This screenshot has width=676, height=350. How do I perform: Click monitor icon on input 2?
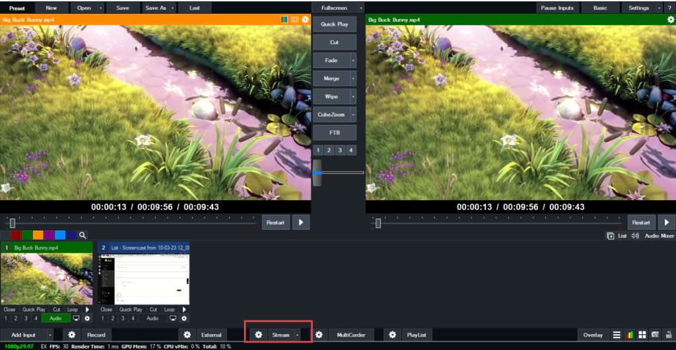pyautogui.click(x=174, y=318)
